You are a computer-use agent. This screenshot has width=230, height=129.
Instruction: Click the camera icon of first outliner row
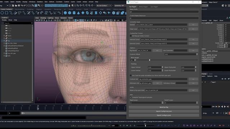6,25
